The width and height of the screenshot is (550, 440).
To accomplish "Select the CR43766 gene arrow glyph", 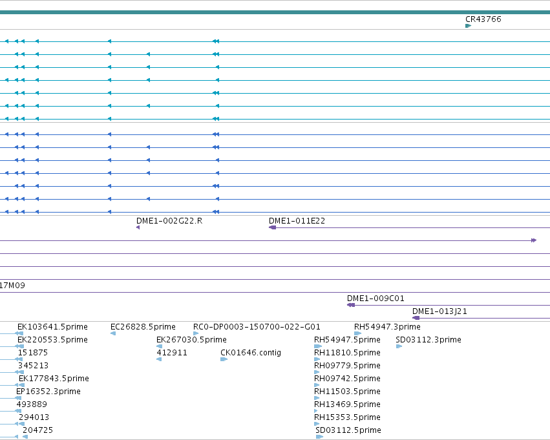I will [x=468, y=26].
